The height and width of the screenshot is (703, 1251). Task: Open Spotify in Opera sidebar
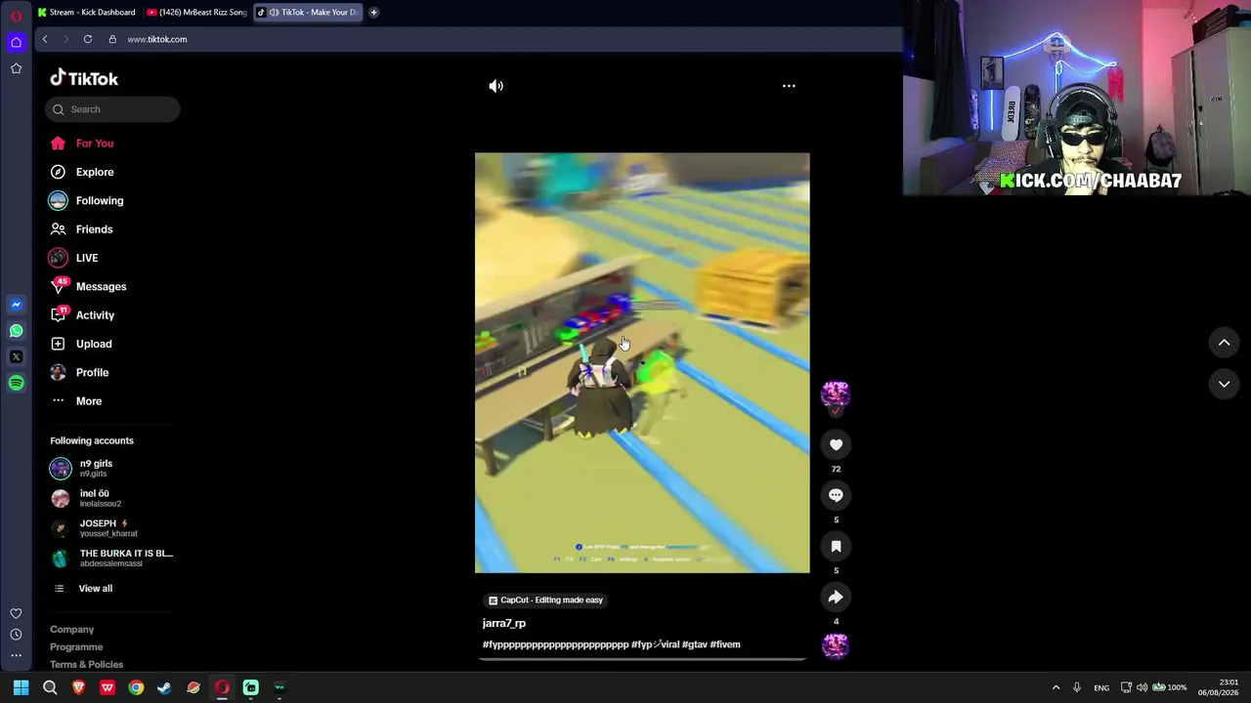tap(16, 384)
